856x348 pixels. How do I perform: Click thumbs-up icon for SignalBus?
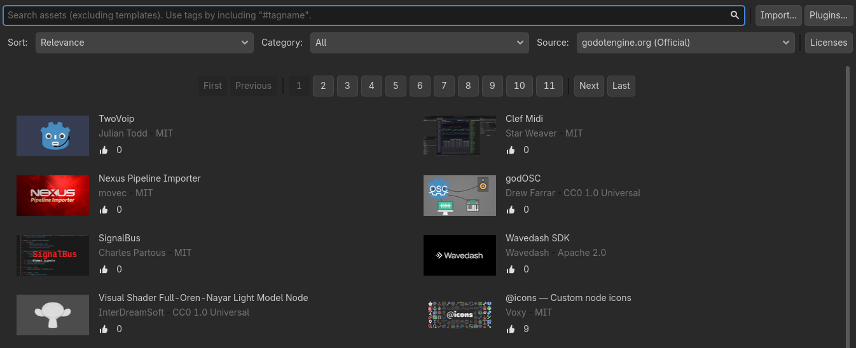pyautogui.click(x=104, y=270)
